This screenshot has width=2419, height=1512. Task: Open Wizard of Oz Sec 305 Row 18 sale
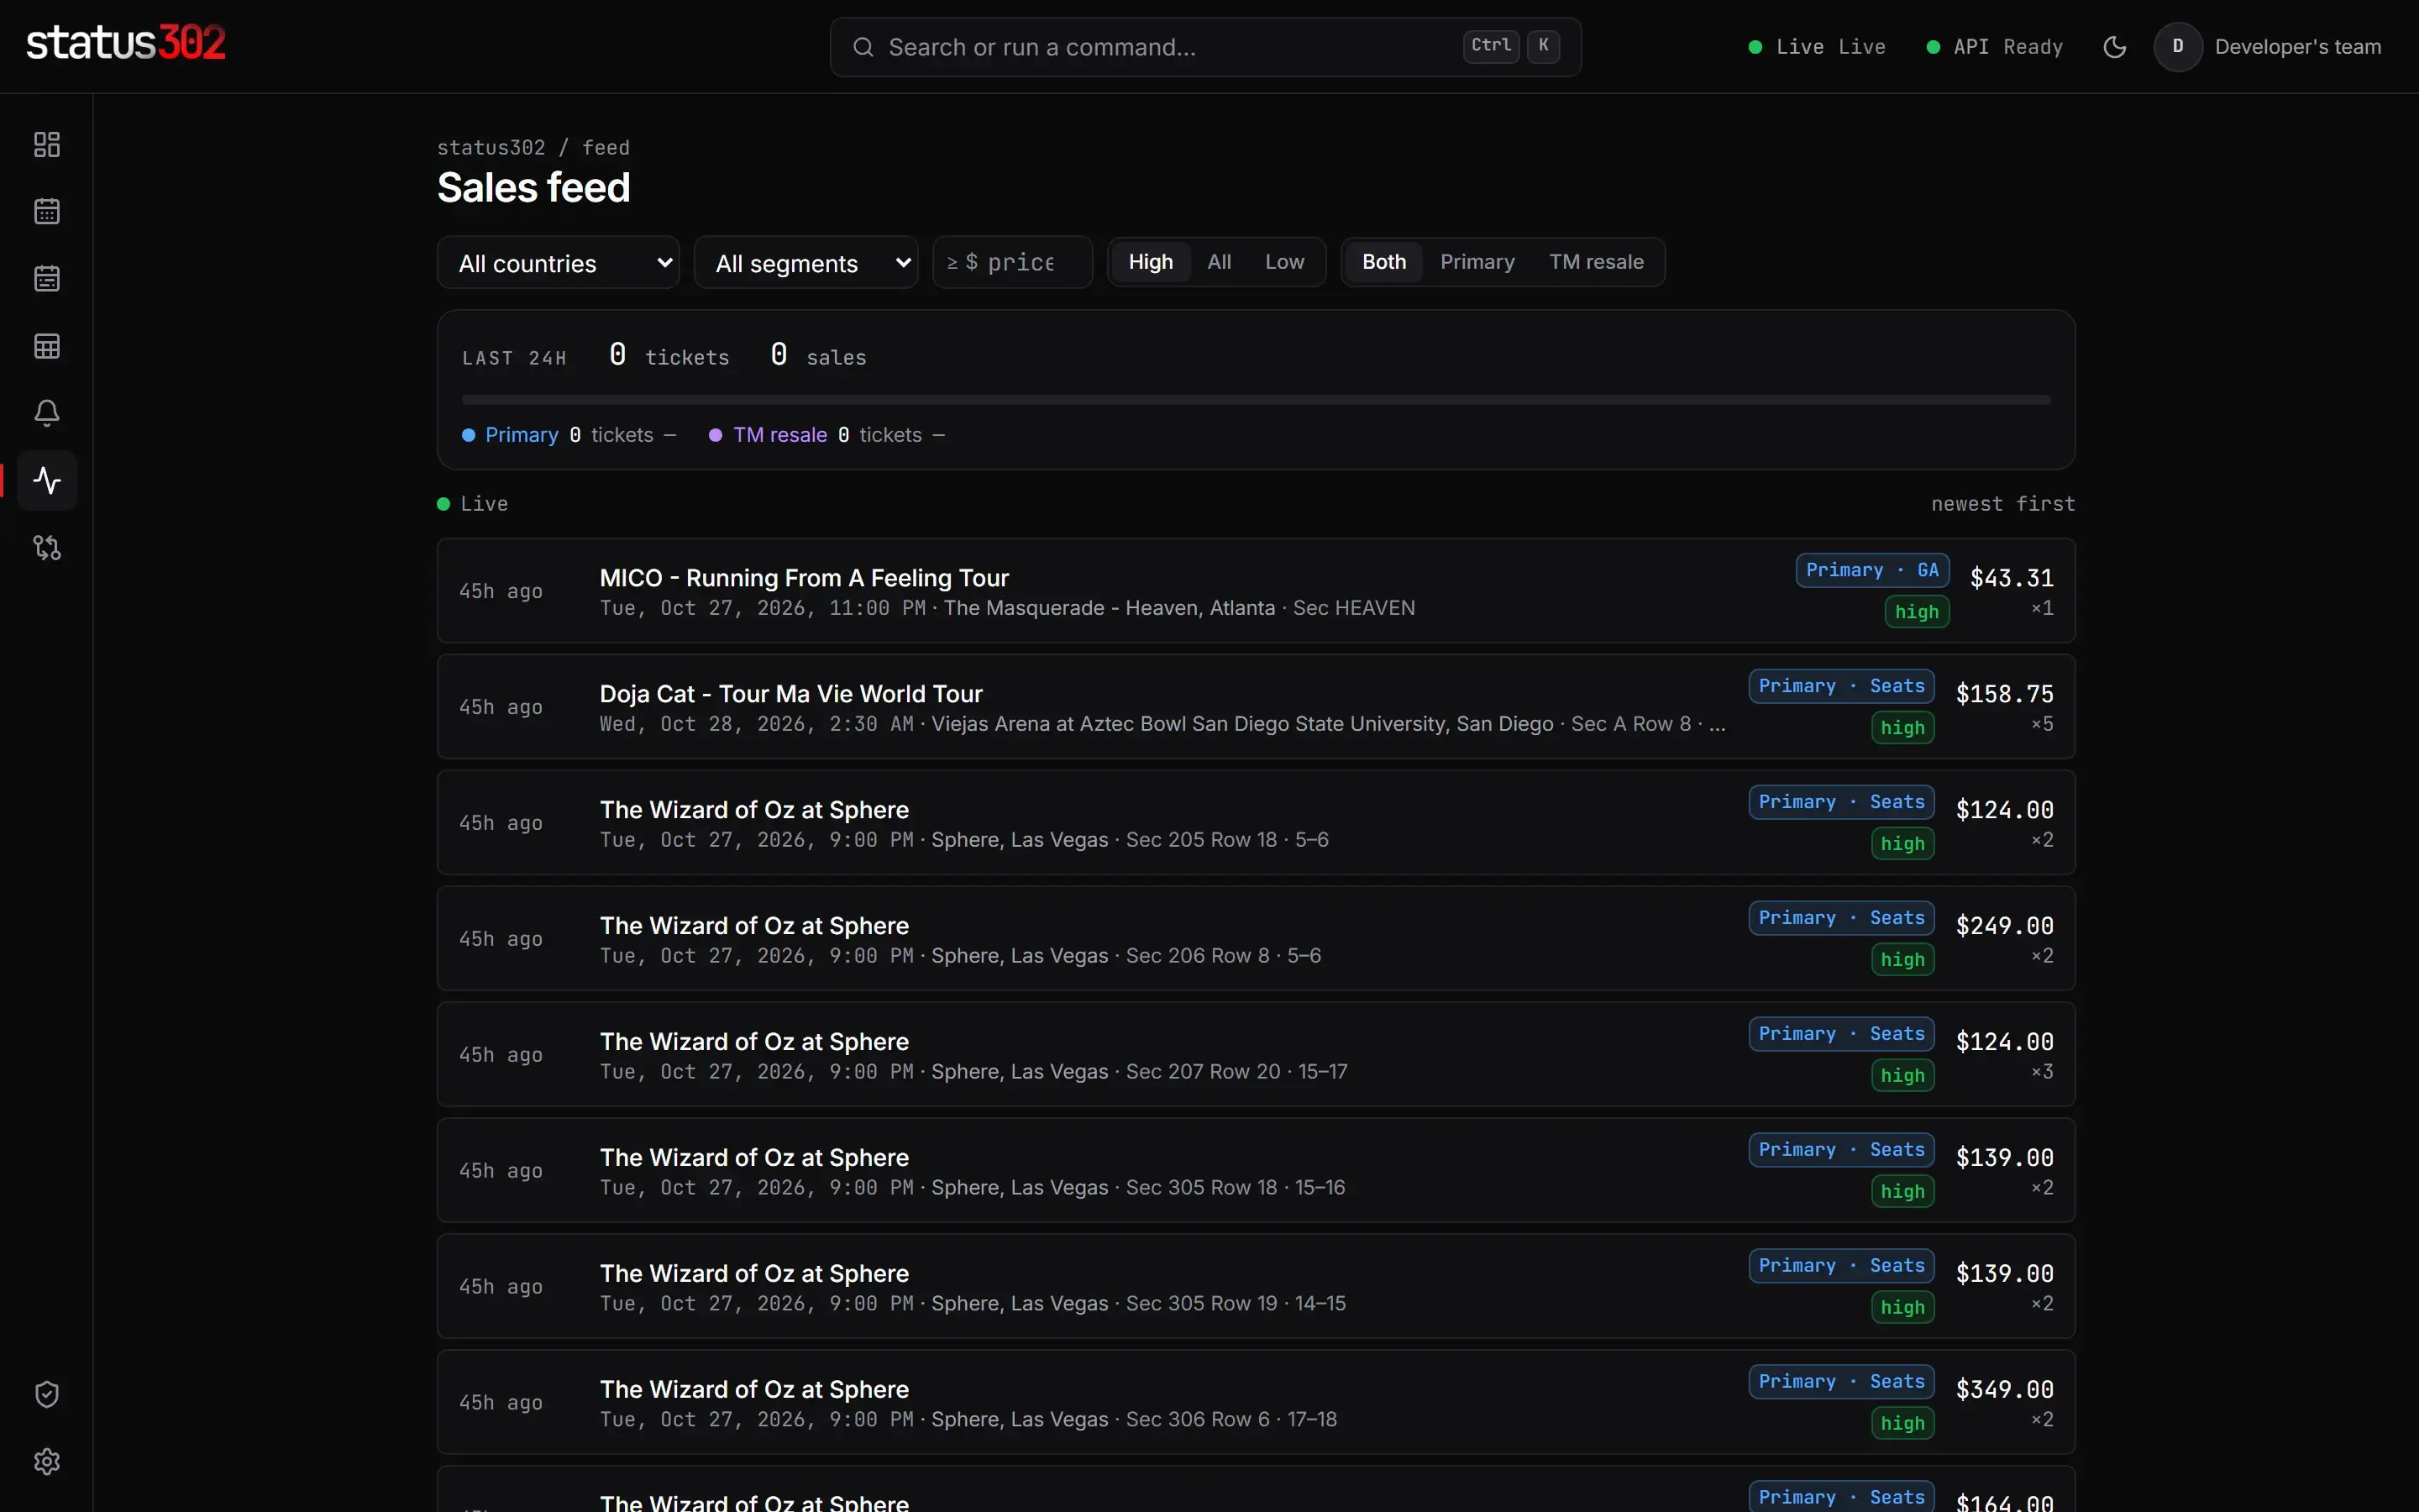pos(1256,1171)
